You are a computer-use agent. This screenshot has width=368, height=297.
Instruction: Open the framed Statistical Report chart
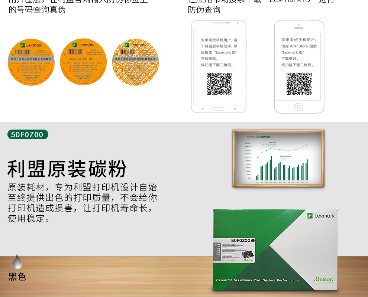click(x=278, y=159)
